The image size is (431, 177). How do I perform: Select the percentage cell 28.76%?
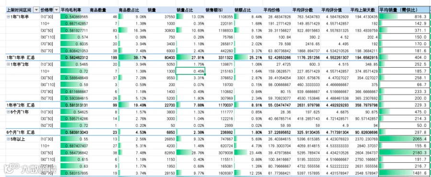pyautogui.click(x=190, y=153)
